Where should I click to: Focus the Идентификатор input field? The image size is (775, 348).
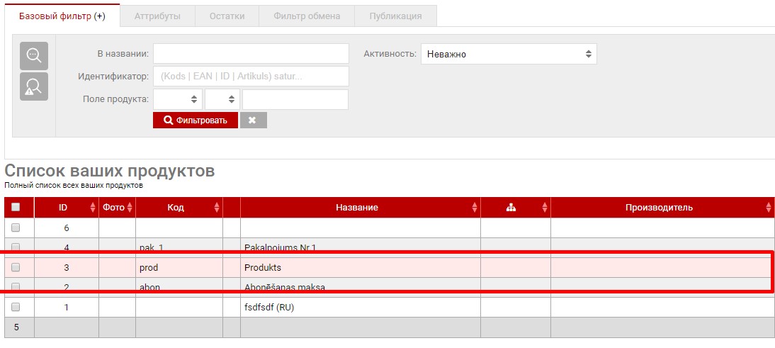tap(251, 77)
